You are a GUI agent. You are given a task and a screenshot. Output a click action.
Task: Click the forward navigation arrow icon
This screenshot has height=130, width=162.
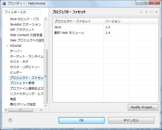[x=151, y=12]
